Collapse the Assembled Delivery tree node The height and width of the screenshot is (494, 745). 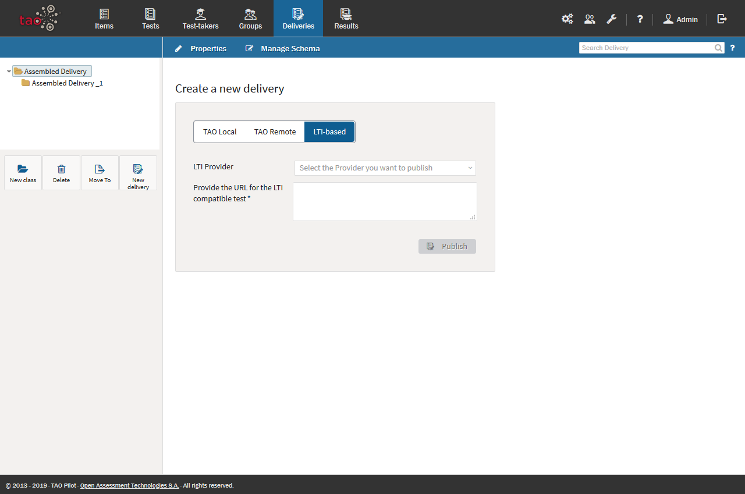[9, 72]
